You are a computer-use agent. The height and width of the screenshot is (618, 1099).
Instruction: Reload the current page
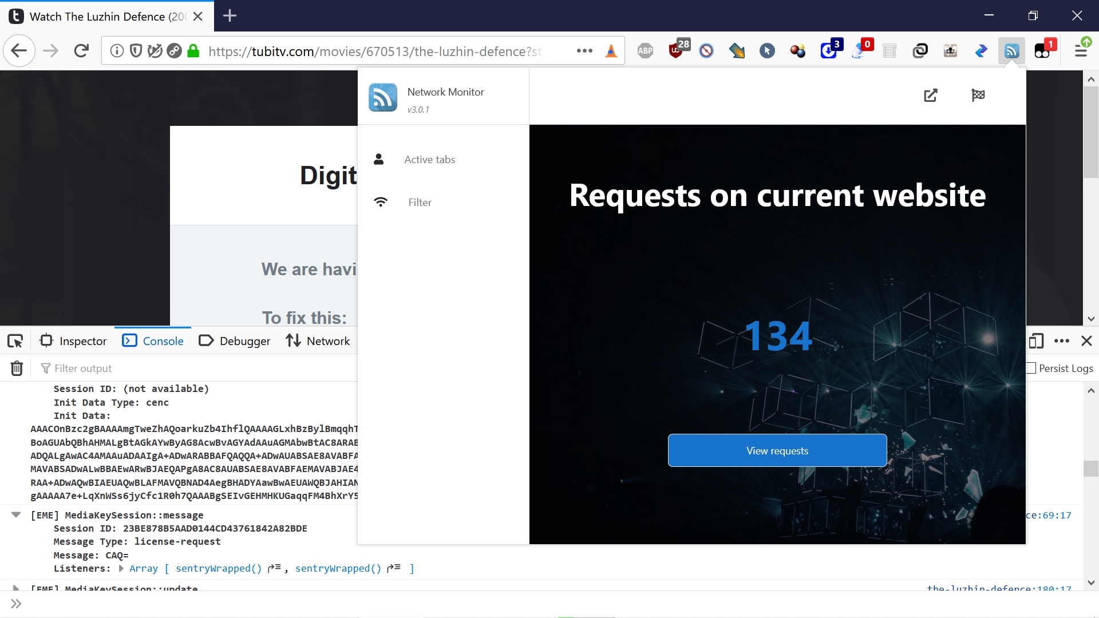tap(81, 51)
